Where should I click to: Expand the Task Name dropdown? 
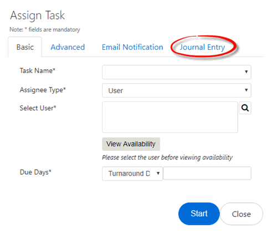pyautogui.click(x=177, y=72)
